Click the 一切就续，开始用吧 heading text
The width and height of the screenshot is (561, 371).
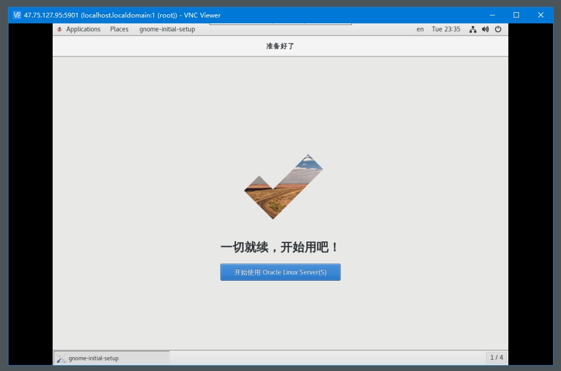280,247
